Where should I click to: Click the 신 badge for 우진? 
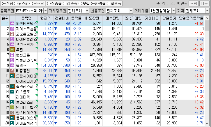click(x=12, y=50)
